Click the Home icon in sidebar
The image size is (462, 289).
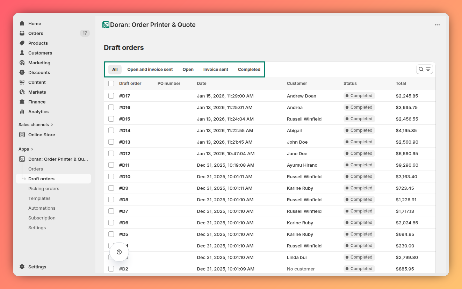22,23
